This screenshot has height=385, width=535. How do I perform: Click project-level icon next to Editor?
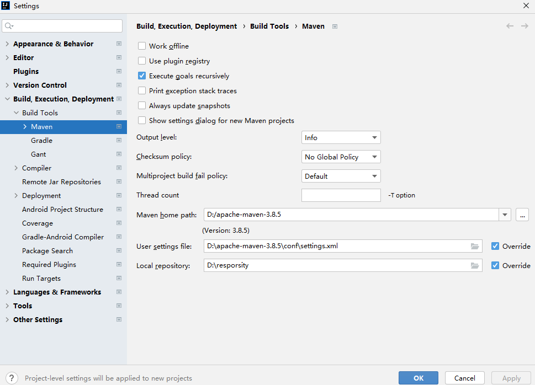(119, 57)
